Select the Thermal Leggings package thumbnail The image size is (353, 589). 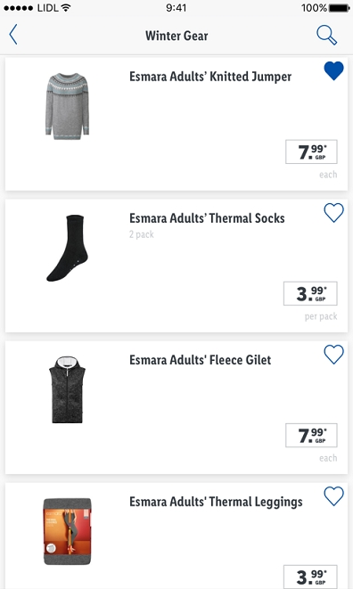pyautogui.click(x=67, y=532)
